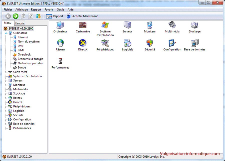Expand the Multimédia tree node
Viewport: 225px width, 161px height.
pyautogui.click(x=6, y=89)
